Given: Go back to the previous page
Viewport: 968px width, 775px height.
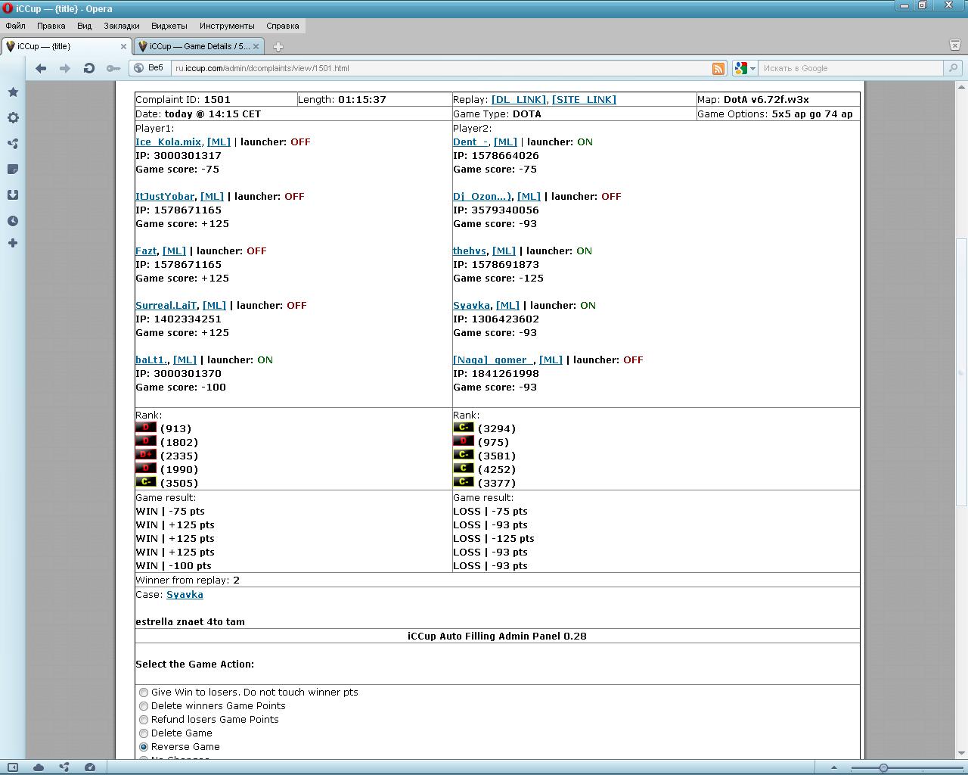Looking at the screenshot, I should [x=41, y=68].
